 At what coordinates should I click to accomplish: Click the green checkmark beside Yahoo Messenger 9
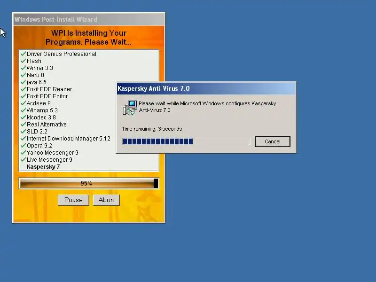(x=23, y=152)
